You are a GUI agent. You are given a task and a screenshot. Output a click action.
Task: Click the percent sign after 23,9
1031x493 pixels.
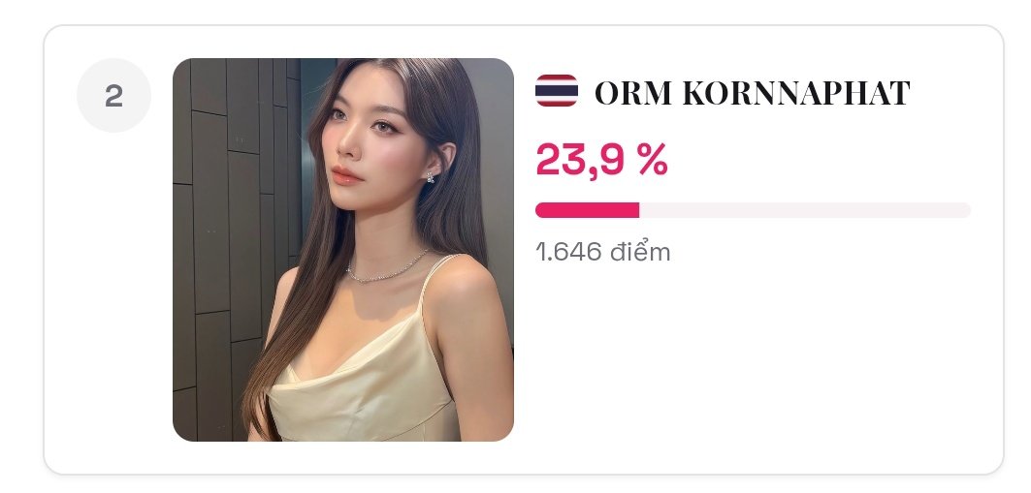point(653,160)
